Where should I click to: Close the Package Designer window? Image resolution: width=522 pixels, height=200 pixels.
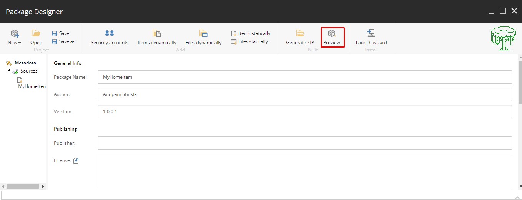514,11
